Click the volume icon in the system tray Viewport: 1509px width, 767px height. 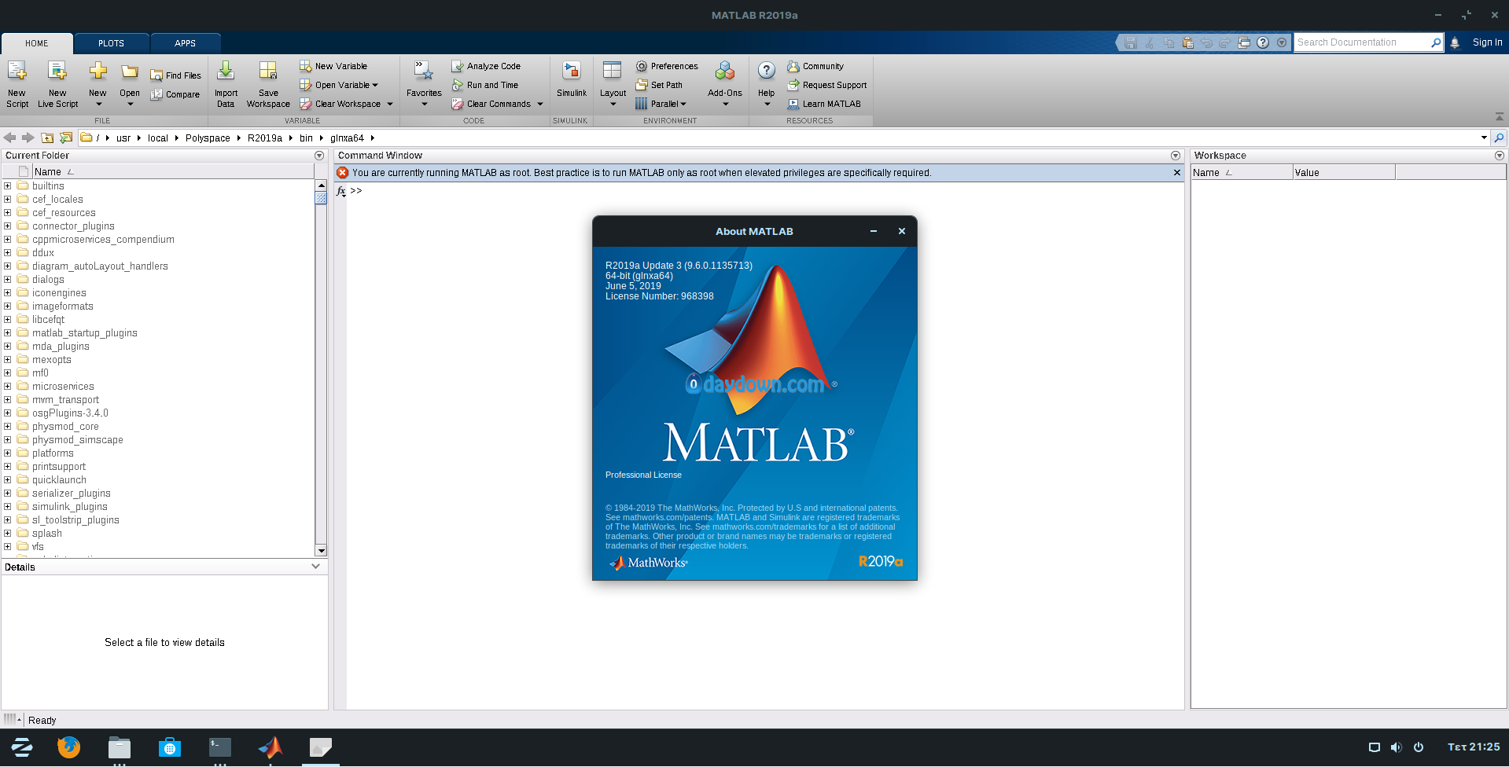click(x=1396, y=747)
